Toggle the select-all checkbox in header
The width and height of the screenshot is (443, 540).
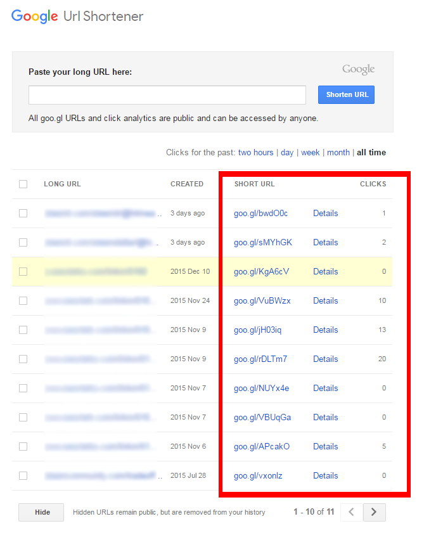click(23, 184)
